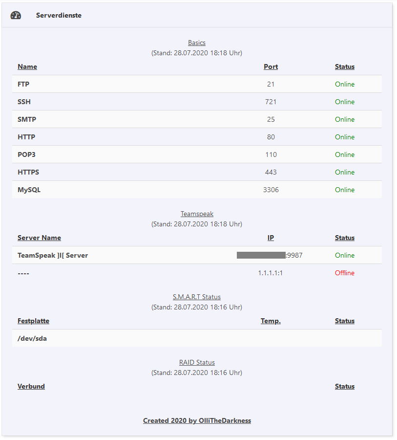Select the /dev/sda disk entry
The height and width of the screenshot is (440, 397).
pos(32,338)
